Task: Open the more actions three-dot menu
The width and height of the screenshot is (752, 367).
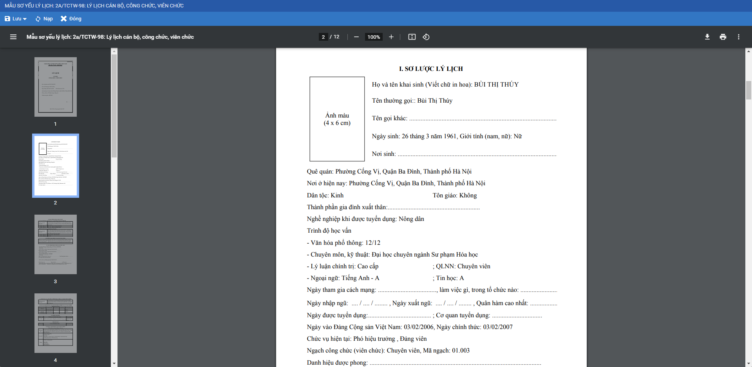Action: 738,37
